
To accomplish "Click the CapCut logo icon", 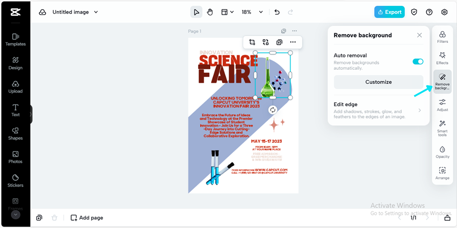I will (15, 12).
